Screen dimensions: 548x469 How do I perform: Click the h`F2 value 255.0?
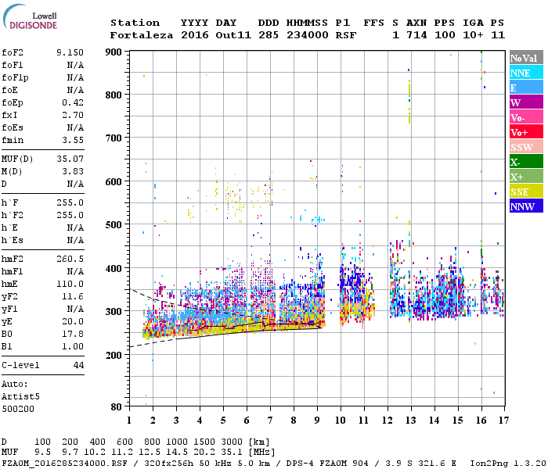coord(70,215)
